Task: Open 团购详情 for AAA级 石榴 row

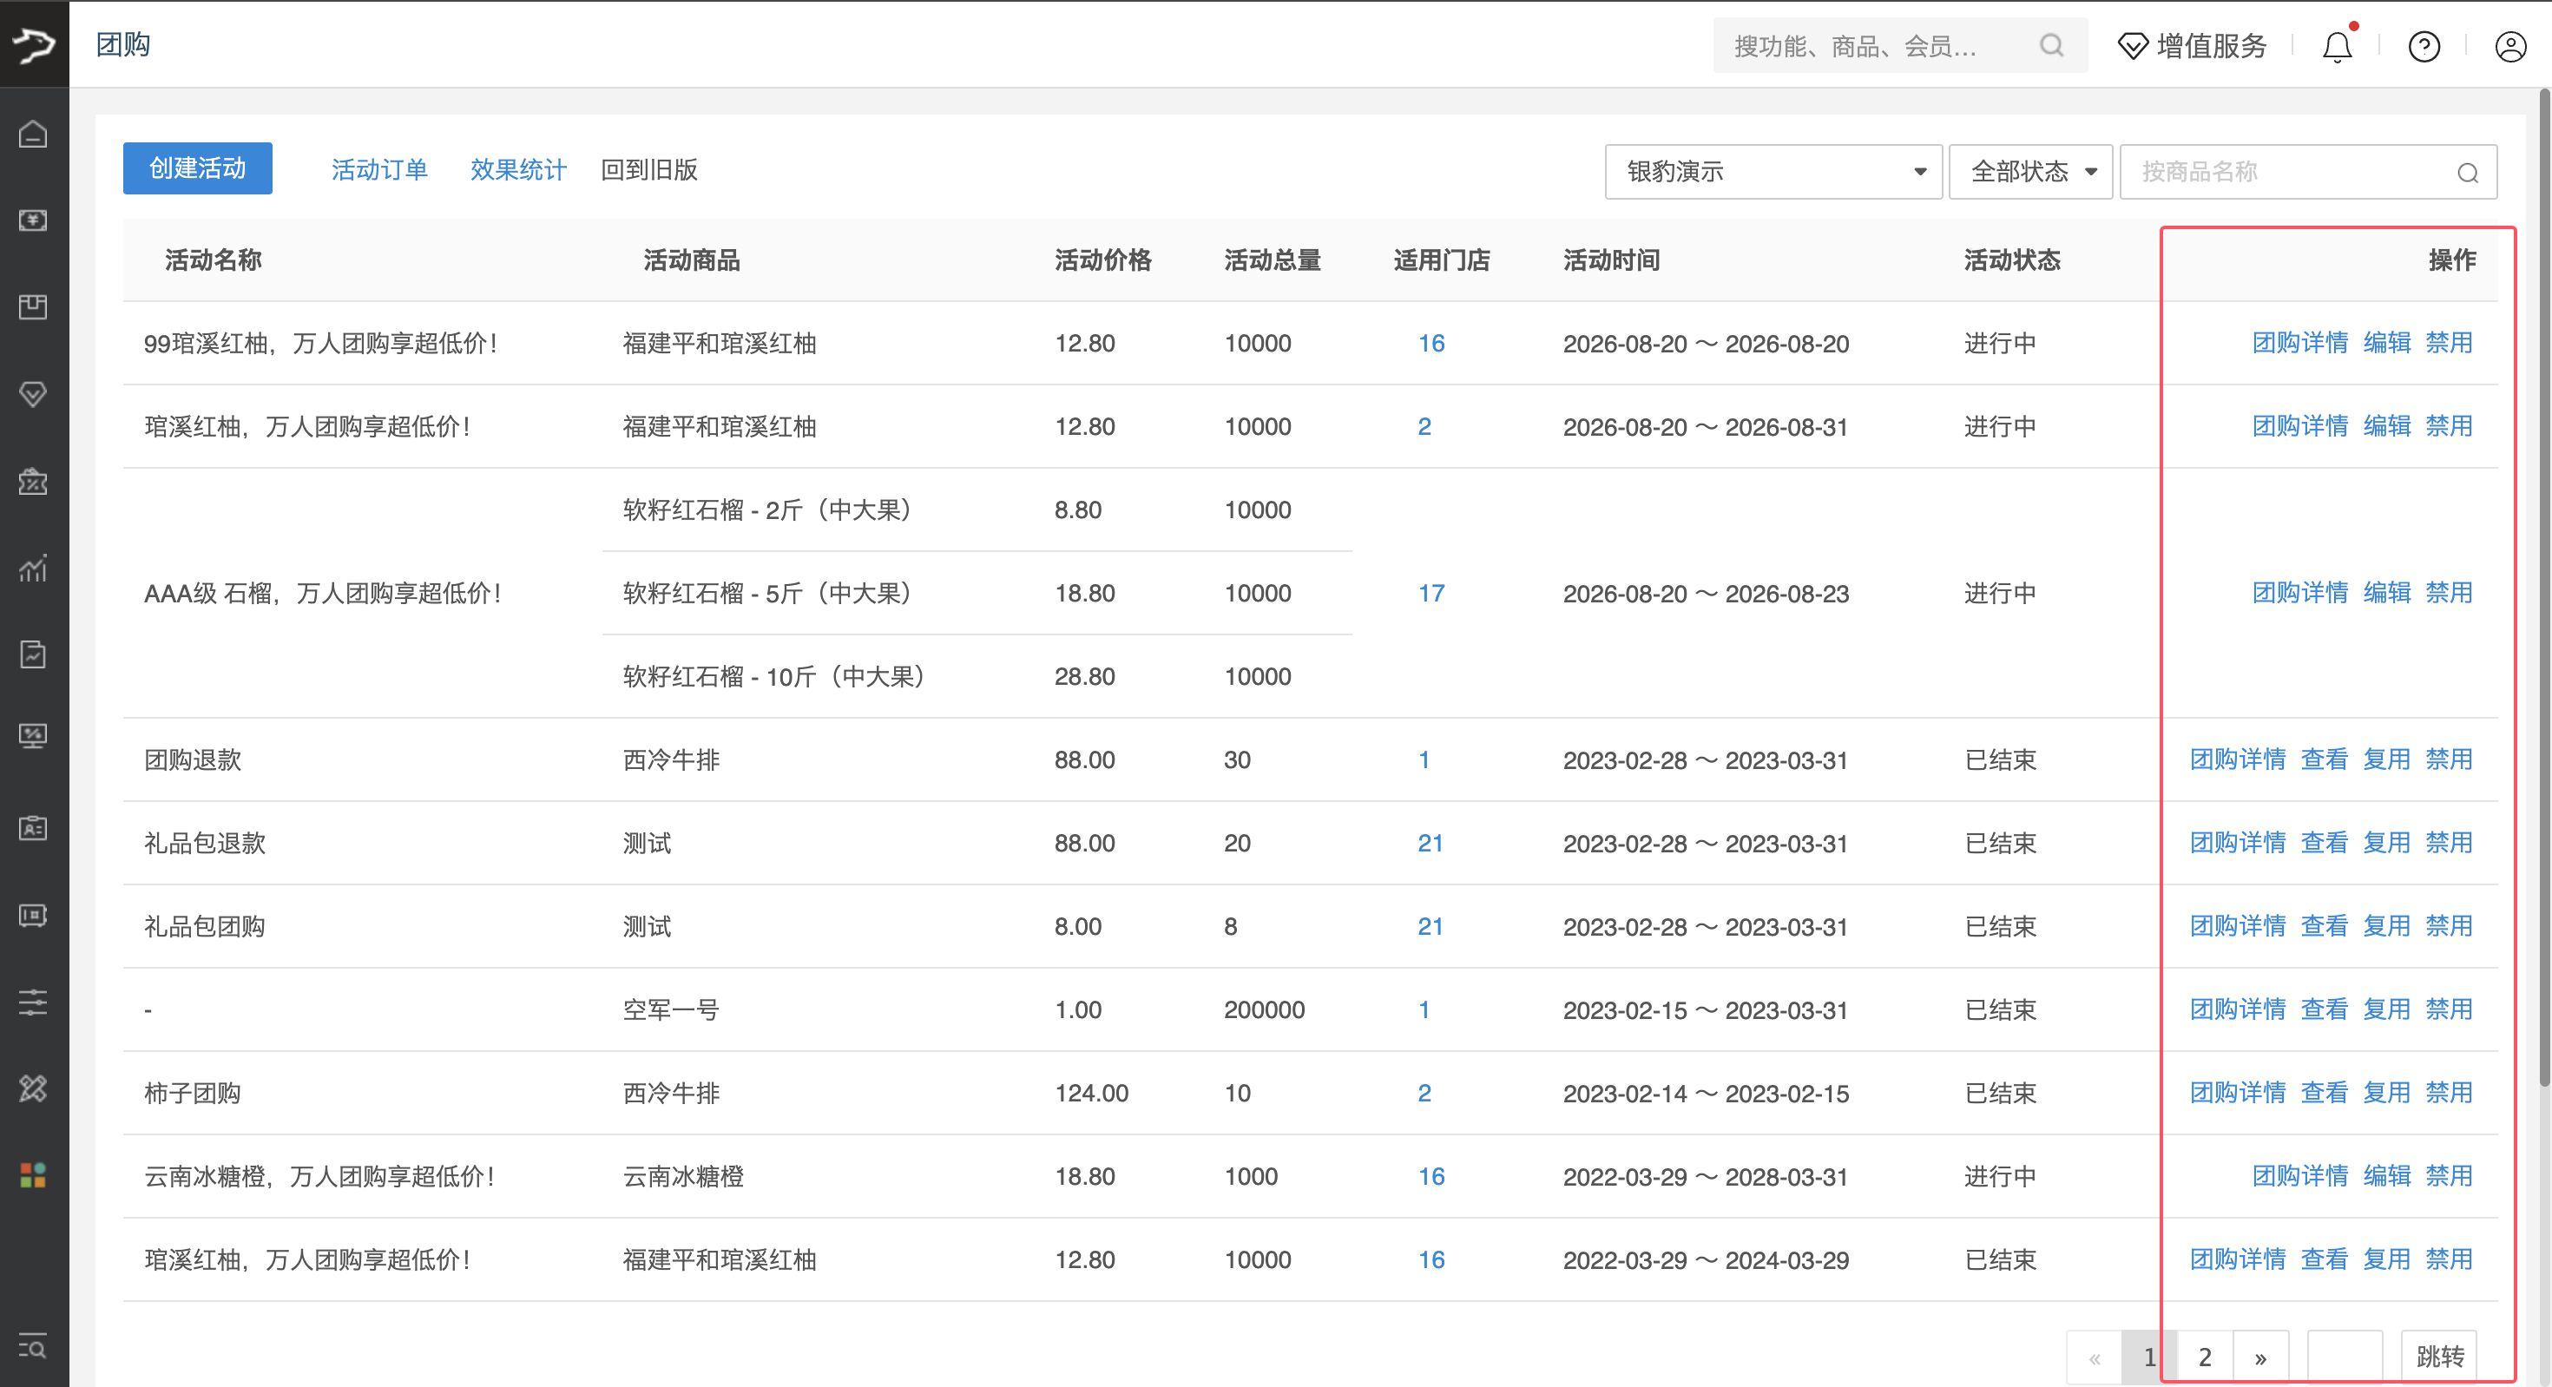Action: click(x=2299, y=593)
